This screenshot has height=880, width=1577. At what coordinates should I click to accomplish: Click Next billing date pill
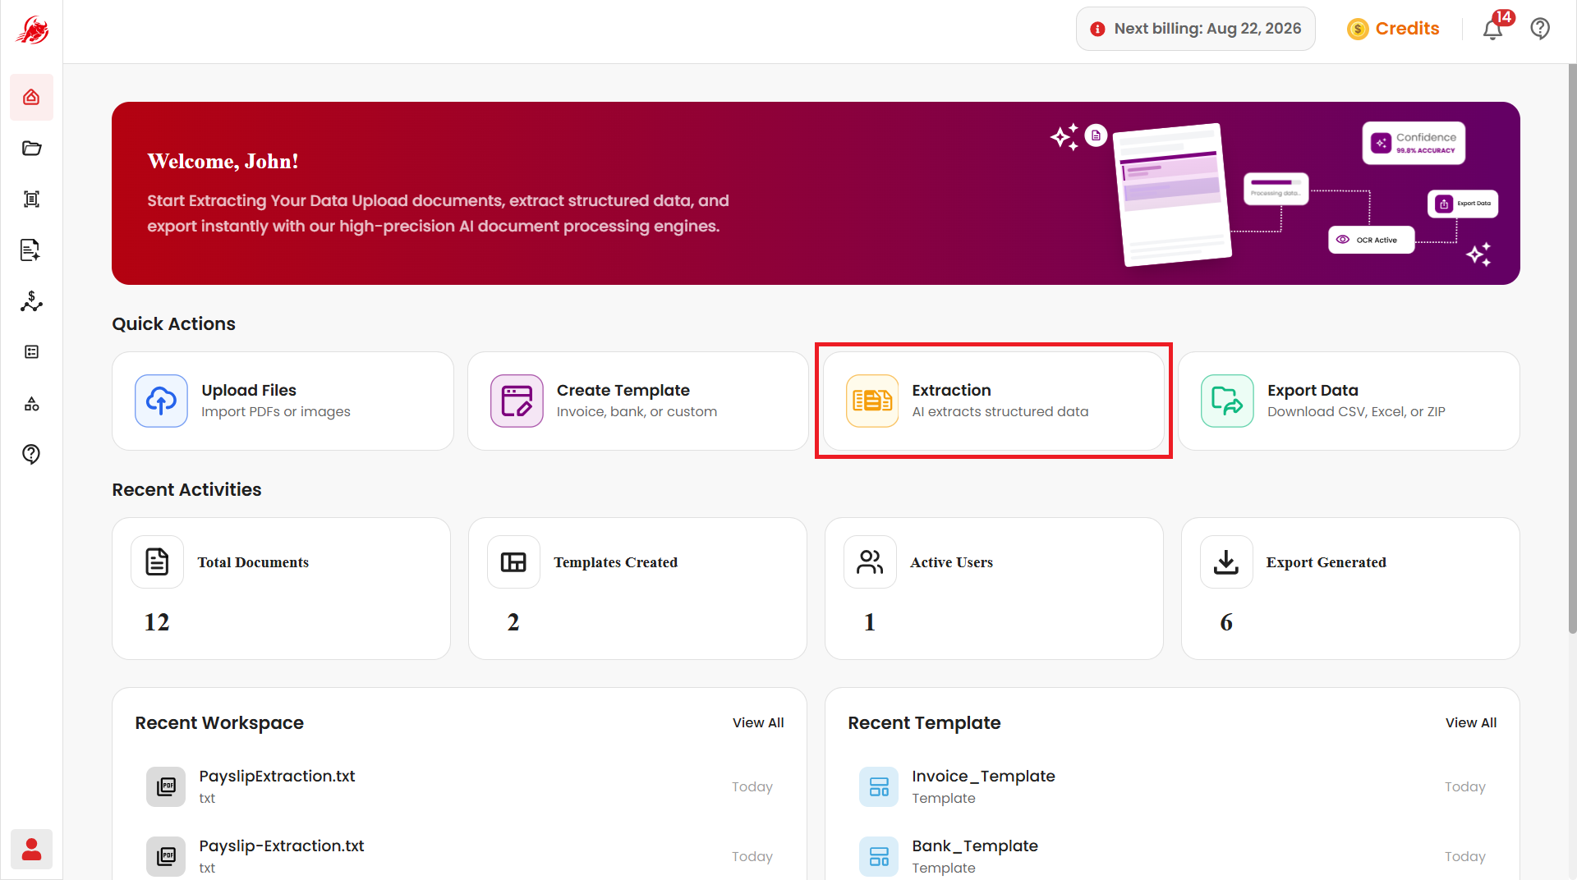point(1195,29)
